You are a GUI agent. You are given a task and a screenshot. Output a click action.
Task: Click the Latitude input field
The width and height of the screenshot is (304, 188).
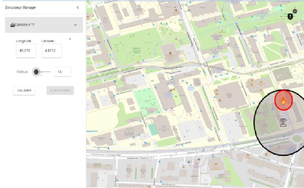(51, 51)
